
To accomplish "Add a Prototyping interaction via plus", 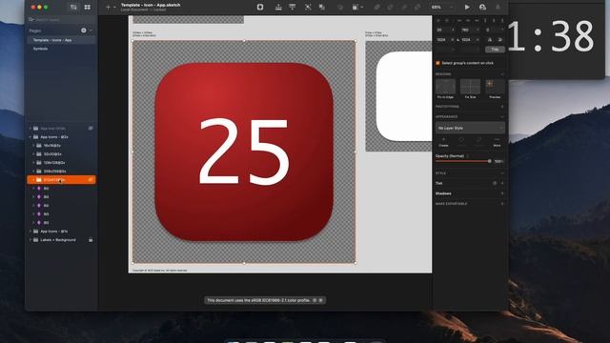I will 502,107.
